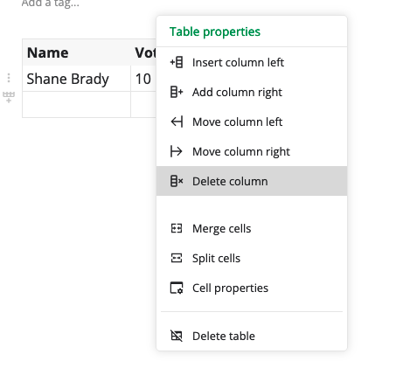Choose Move column left

click(252, 122)
